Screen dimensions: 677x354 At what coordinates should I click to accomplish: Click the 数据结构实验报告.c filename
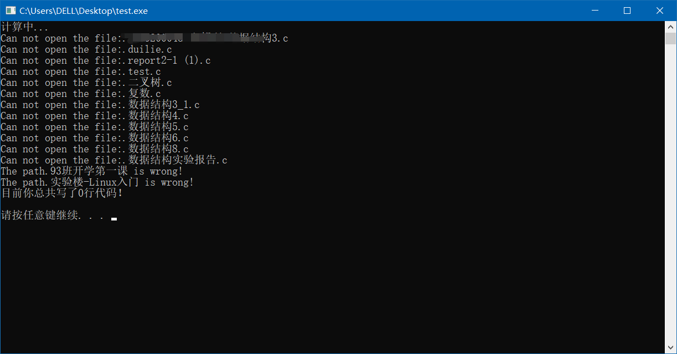178,160
